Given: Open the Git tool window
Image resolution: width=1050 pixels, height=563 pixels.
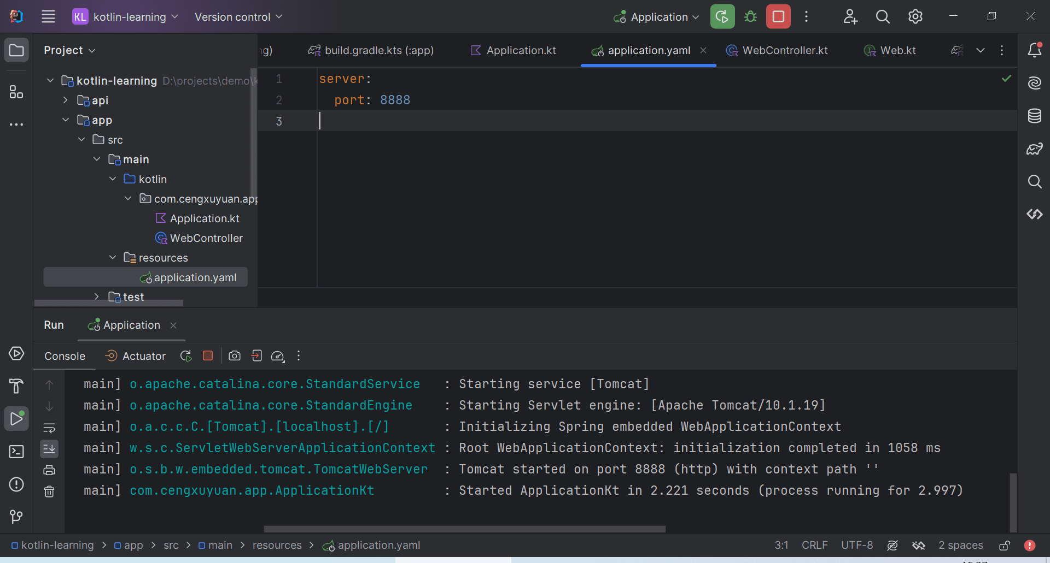Looking at the screenshot, I should click(x=16, y=517).
